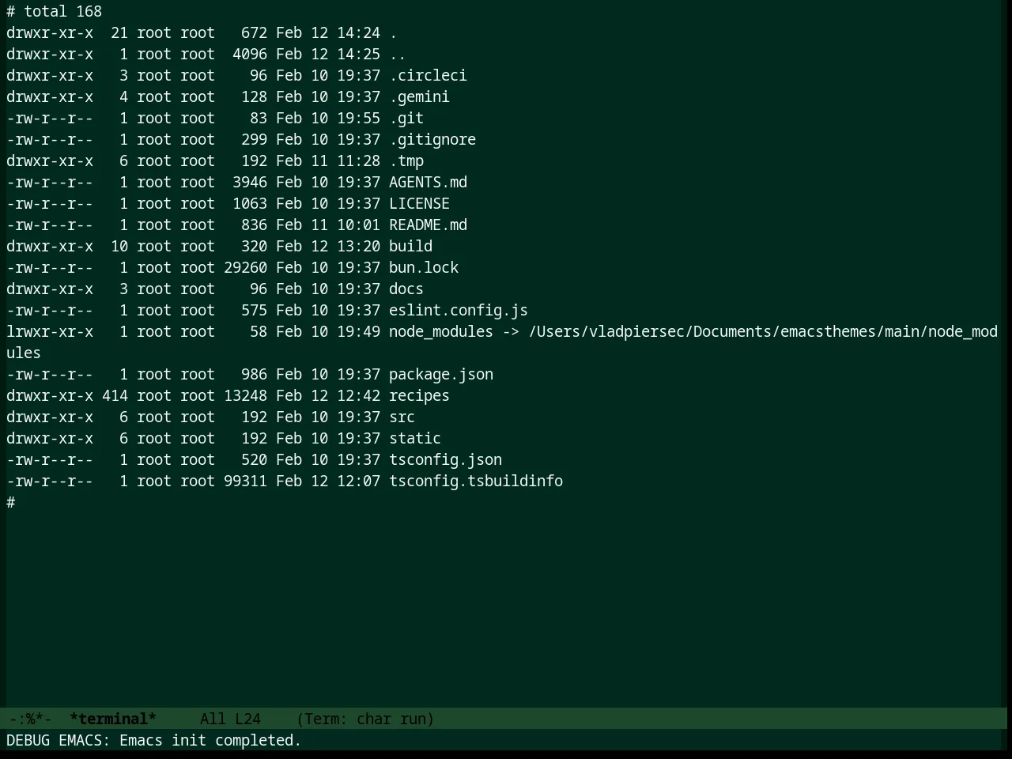This screenshot has width=1012, height=759.
Task: Click the 13248 size of recipes
Action: point(245,395)
